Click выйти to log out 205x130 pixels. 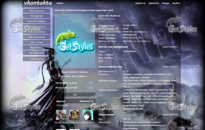pyautogui.click(x=176, y=3)
